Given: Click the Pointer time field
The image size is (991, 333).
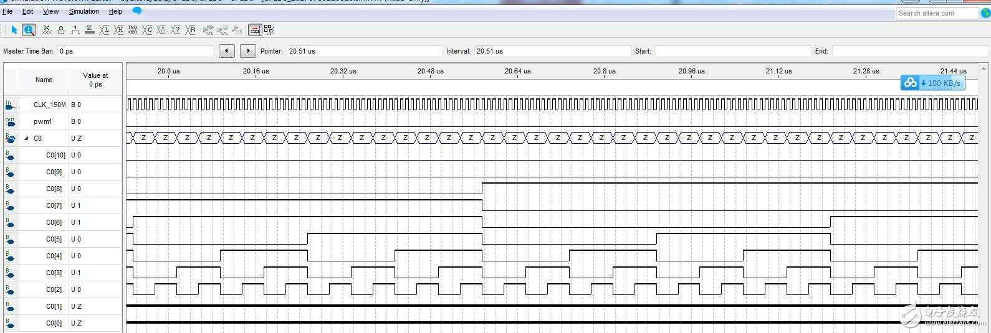Looking at the screenshot, I should 364,51.
